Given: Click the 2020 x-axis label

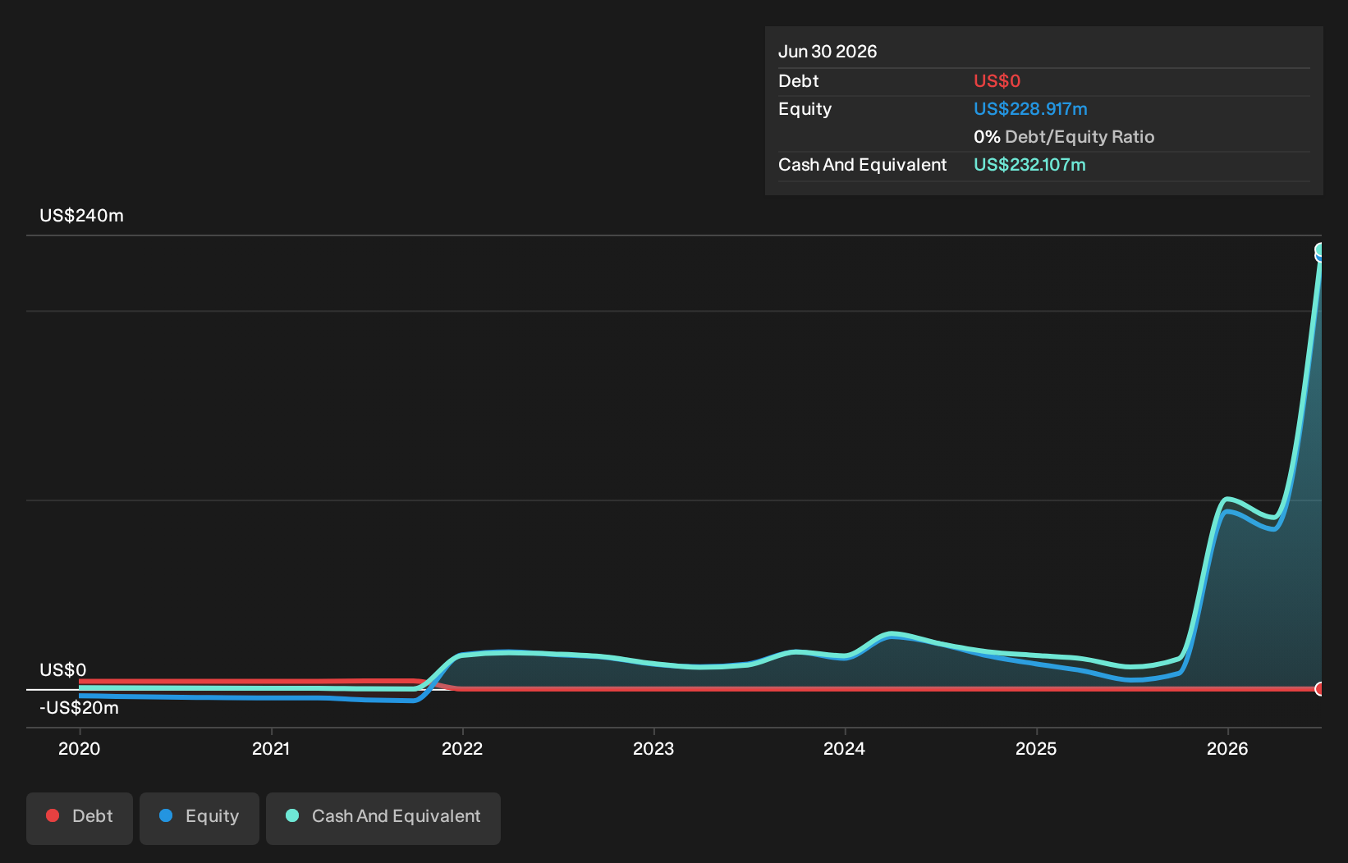Looking at the screenshot, I should pos(80,748).
